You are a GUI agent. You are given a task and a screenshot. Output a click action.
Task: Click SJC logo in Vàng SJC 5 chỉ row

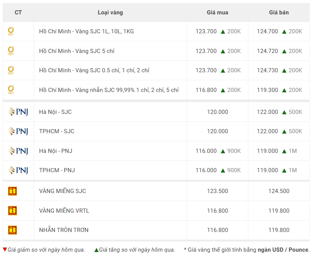11,51
